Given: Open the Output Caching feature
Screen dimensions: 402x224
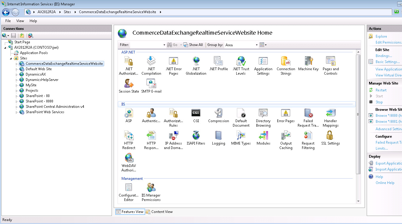Looking at the screenshot, I should pos(286,140).
